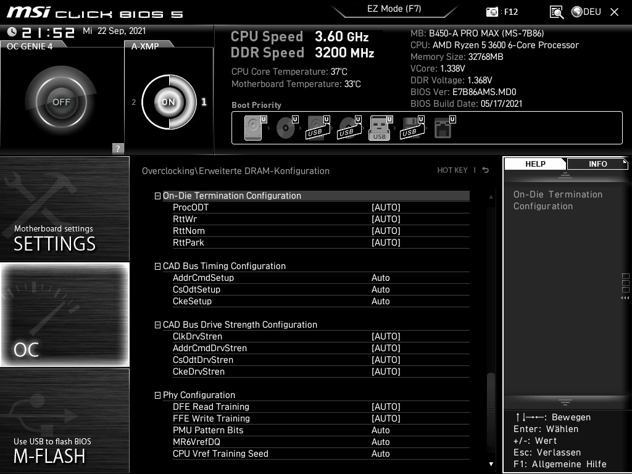Collapse the Phy Configuration section

pyautogui.click(x=158, y=395)
